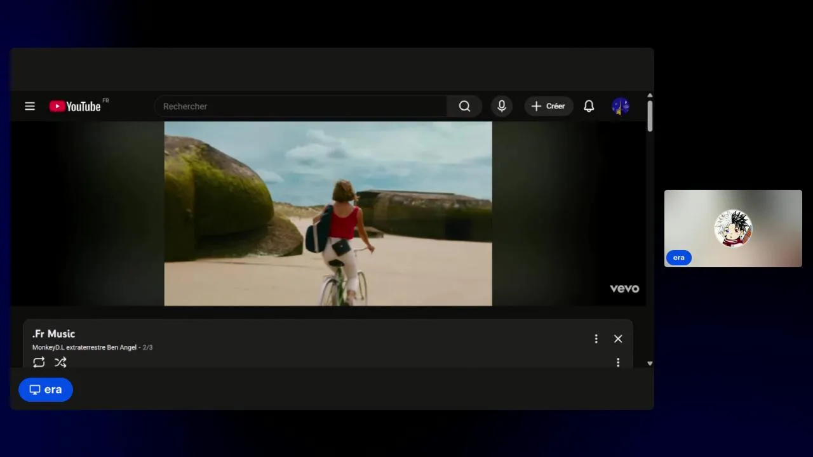
Task: Open .Fr Music playlist title
Action: 53,334
